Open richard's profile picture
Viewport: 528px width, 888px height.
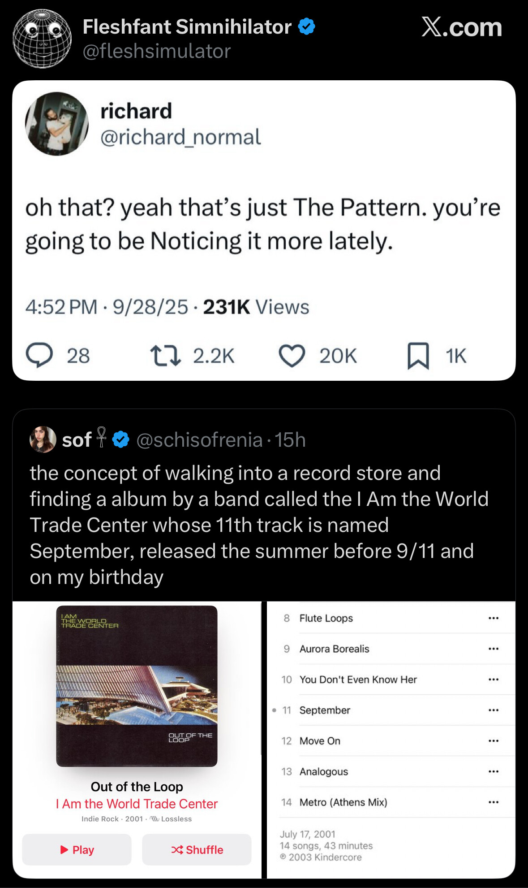(57, 124)
